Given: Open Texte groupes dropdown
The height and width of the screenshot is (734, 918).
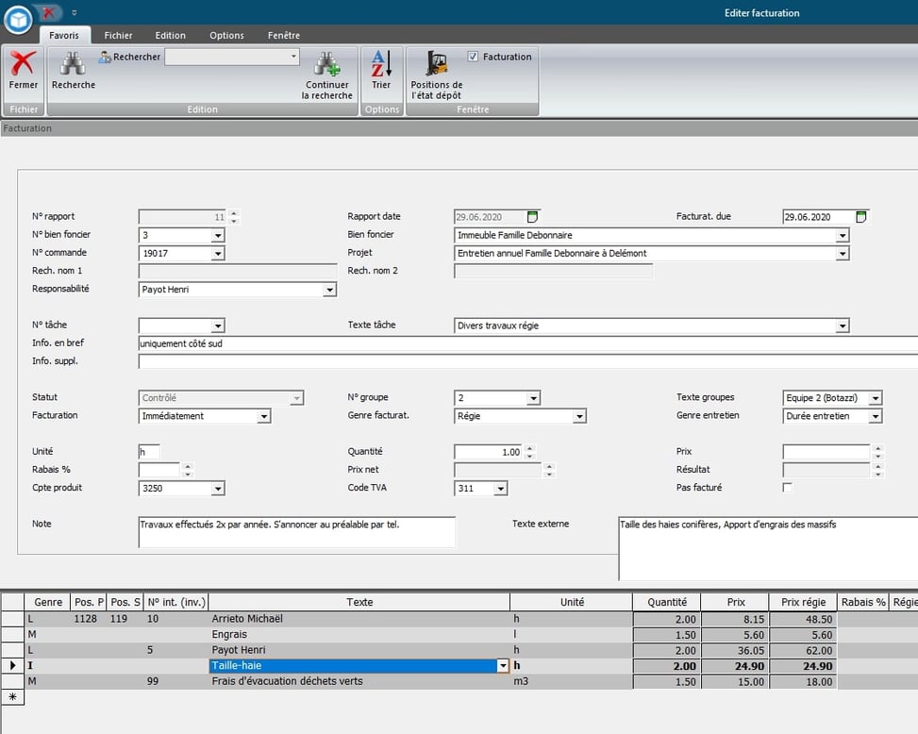Looking at the screenshot, I should point(876,398).
